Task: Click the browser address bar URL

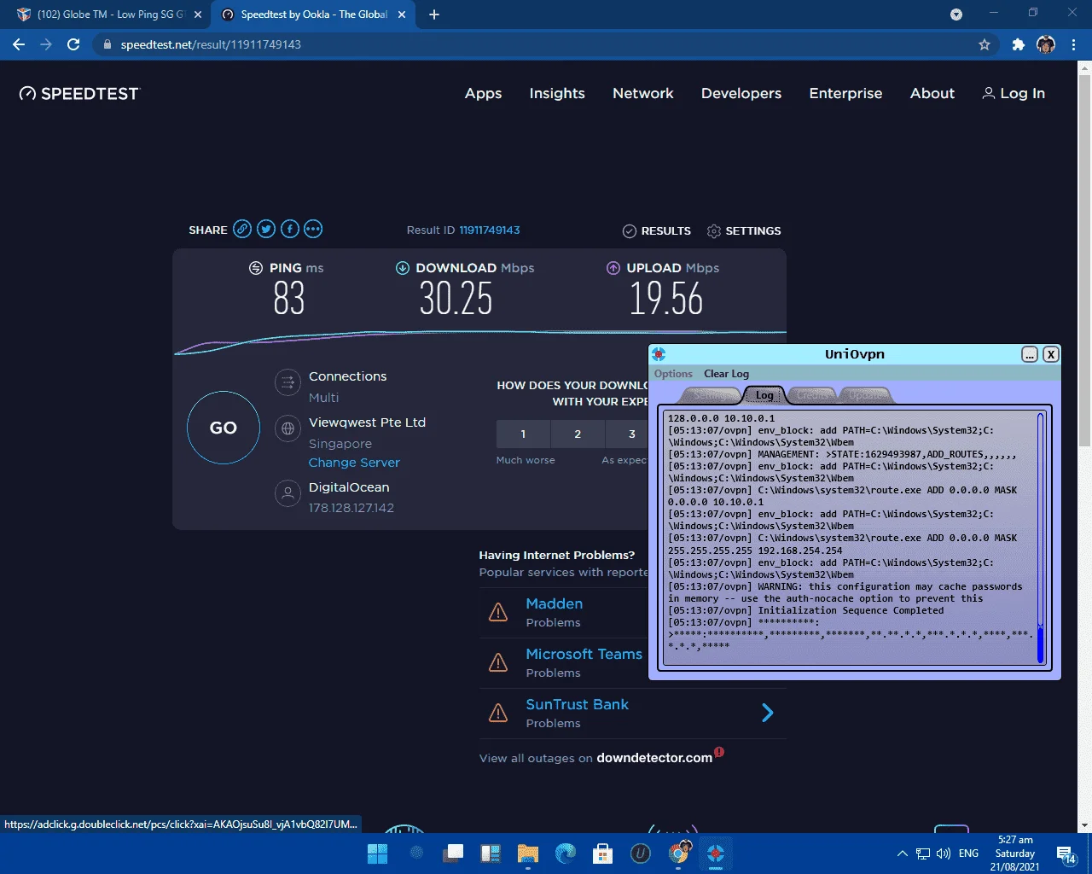Action: (x=211, y=44)
